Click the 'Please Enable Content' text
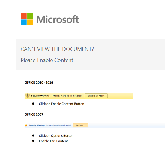 pos(47,60)
